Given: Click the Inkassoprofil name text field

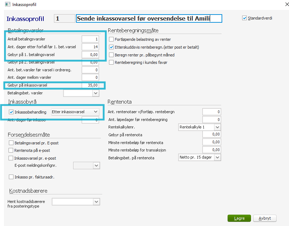Looking at the screenshot, I should coord(149,18).
